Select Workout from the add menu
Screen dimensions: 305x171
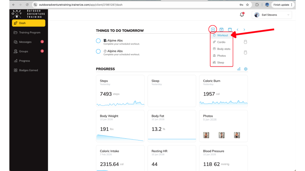click(222, 35)
